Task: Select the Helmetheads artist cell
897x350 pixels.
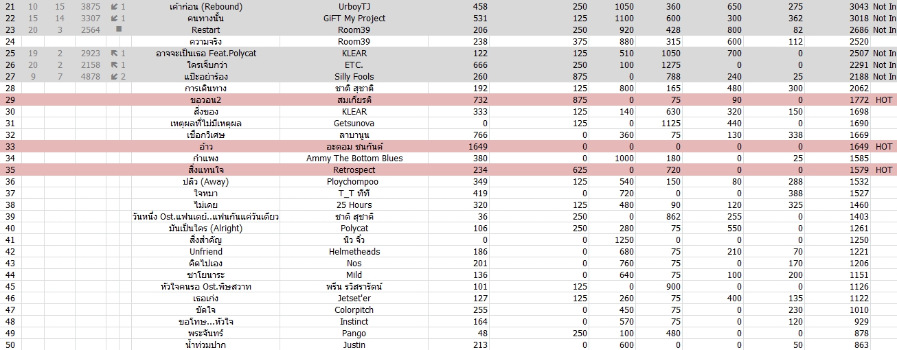Action: [x=354, y=251]
